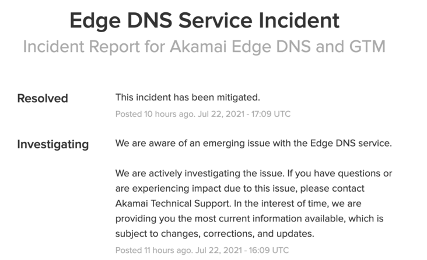Click 'Posted 10 hours ago' text
The width and height of the screenshot is (427, 260).
(155, 114)
